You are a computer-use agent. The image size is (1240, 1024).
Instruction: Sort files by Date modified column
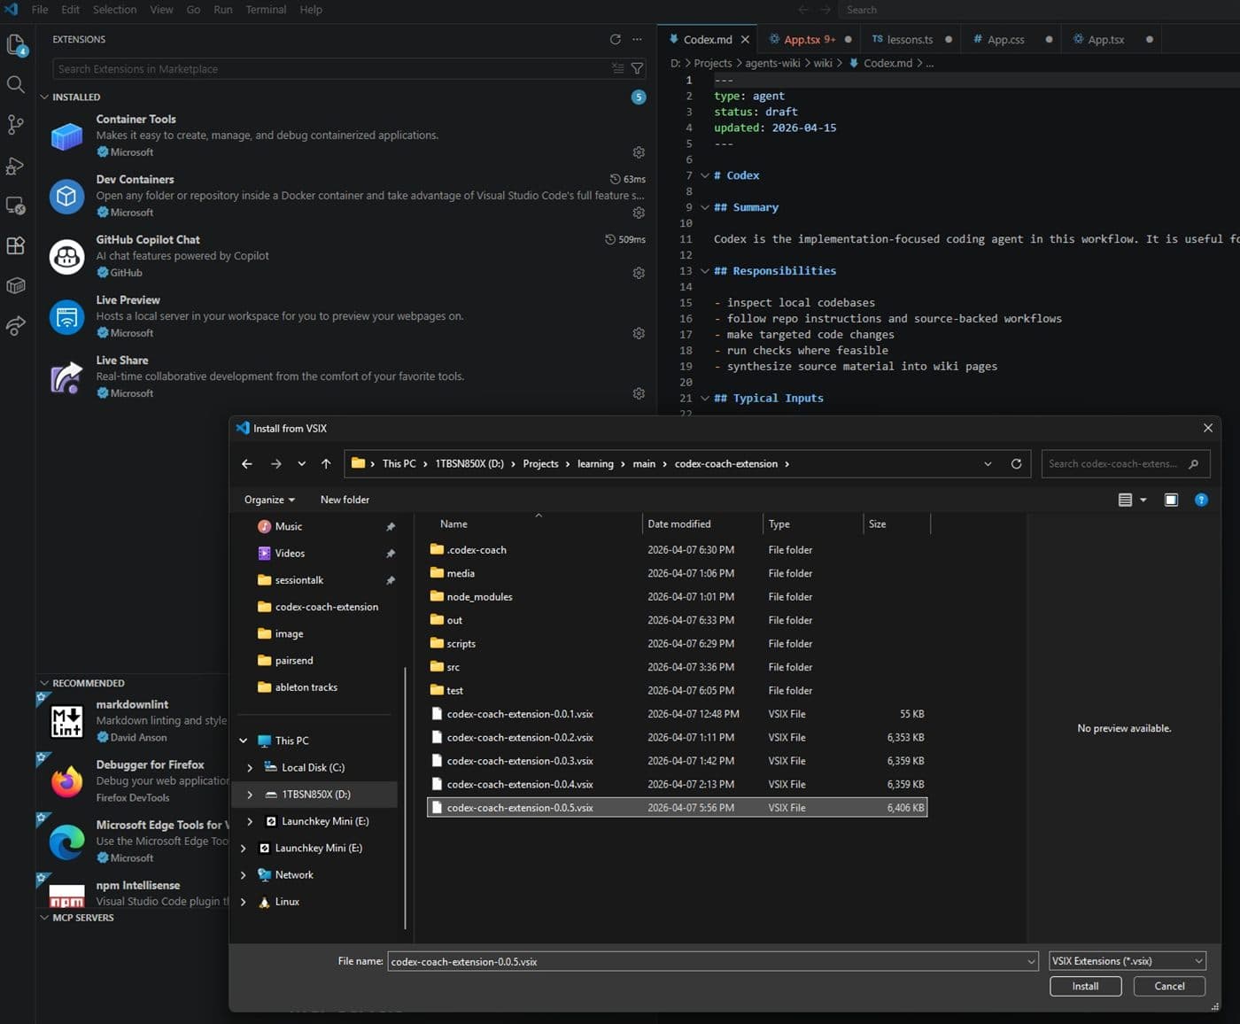pos(701,524)
